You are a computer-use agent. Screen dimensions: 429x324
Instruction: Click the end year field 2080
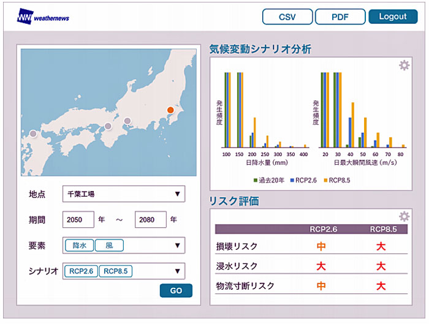151,219
